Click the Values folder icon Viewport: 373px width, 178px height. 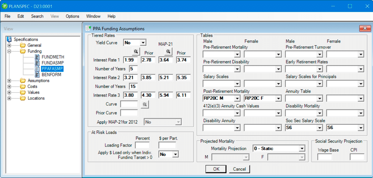click(23, 92)
